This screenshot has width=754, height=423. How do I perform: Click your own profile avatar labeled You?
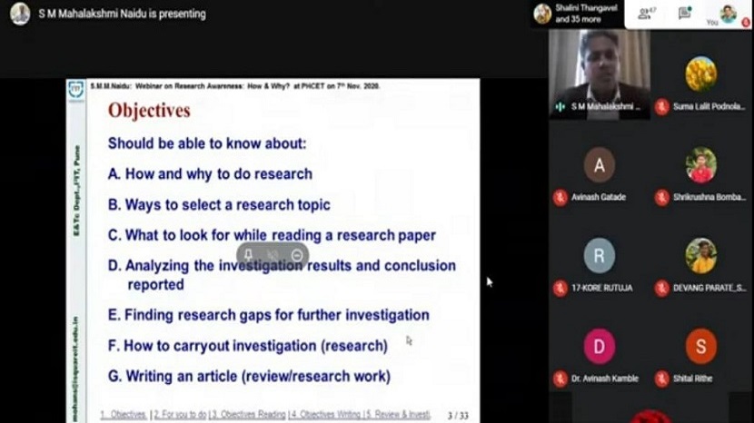[728, 14]
